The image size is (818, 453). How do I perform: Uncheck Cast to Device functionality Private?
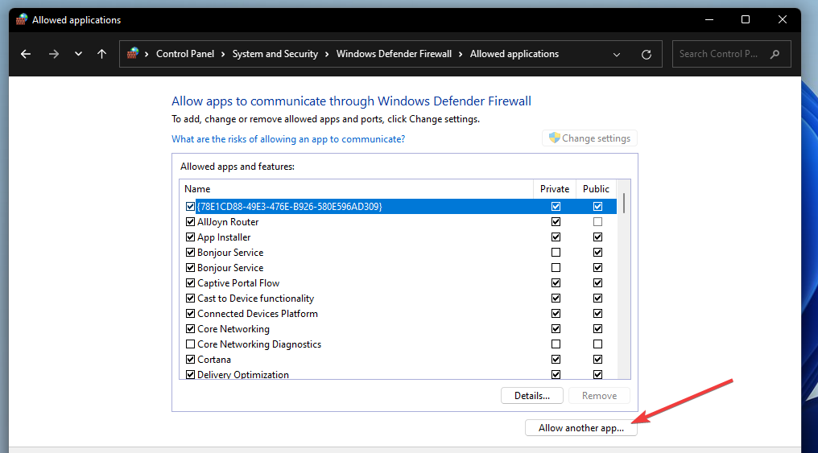(556, 299)
